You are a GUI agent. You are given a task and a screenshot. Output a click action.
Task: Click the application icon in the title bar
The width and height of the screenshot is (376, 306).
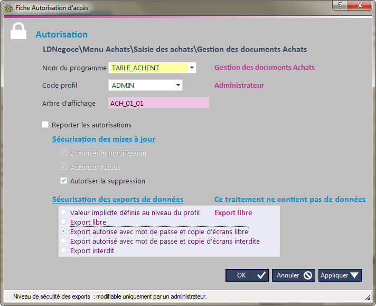[8, 7]
